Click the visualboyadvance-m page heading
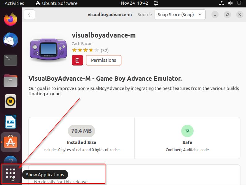246x185 pixels. (x=104, y=35)
